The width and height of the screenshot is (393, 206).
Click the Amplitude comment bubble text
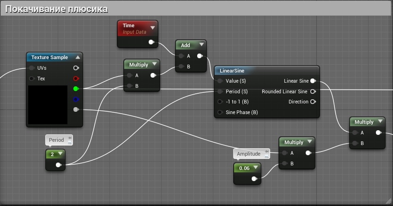click(x=248, y=154)
